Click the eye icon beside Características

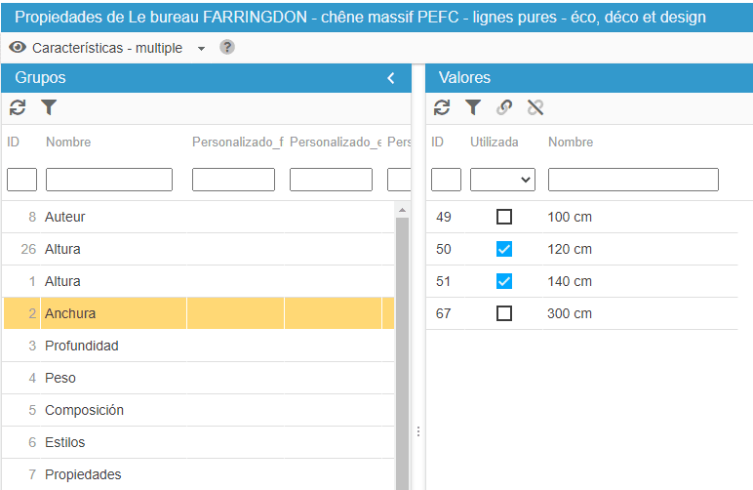pyautogui.click(x=18, y=47)
